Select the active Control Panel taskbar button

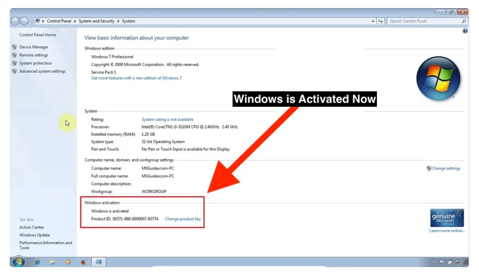99,262
